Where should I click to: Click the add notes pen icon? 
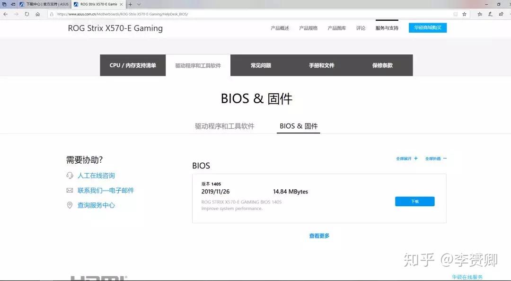click(491, 14)
